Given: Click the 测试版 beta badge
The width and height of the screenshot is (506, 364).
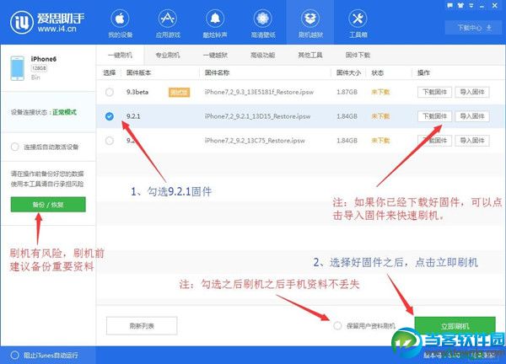Looking at the screenshot, I should click(x=179, y=93).
